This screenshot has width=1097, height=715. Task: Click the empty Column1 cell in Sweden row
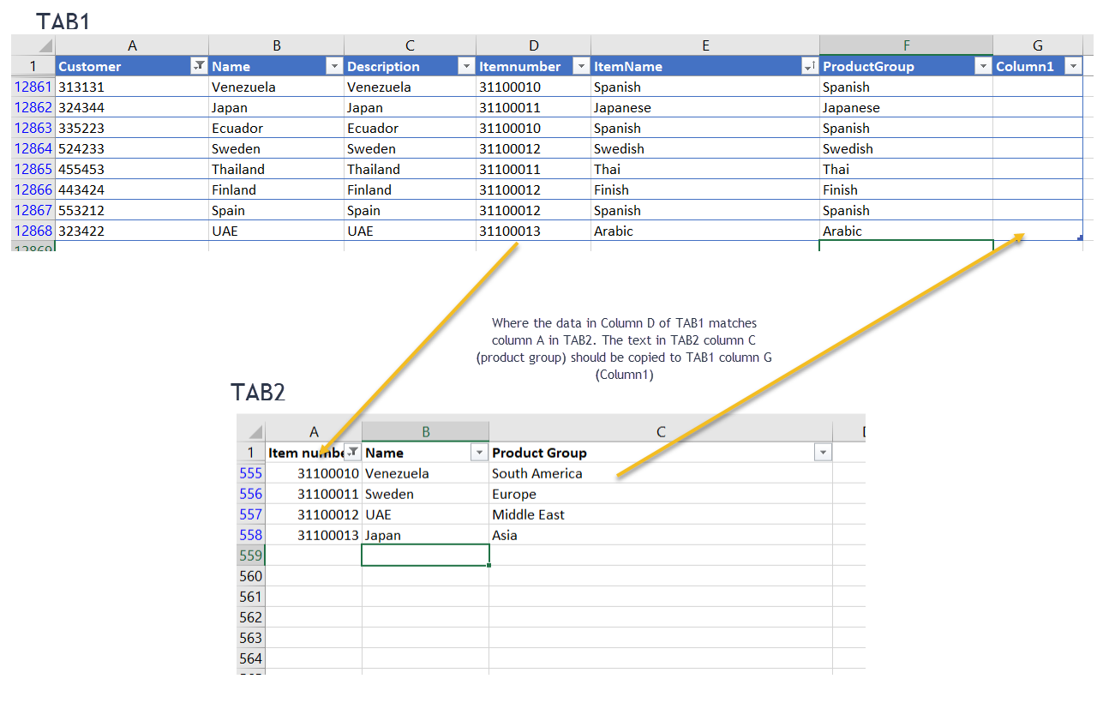1038,148
